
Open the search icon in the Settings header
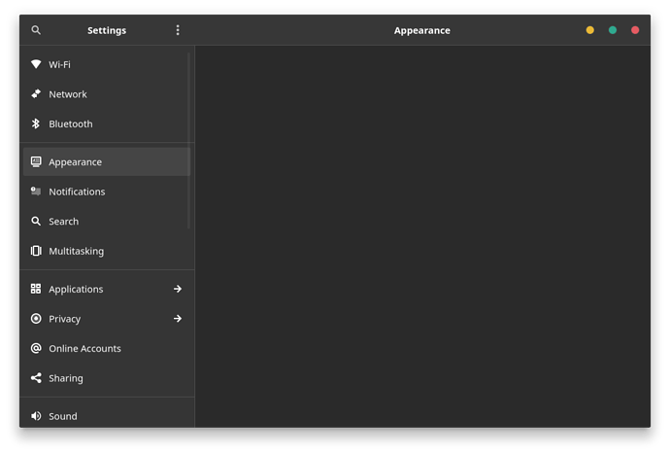[36, 30]
